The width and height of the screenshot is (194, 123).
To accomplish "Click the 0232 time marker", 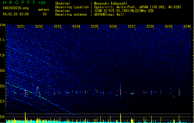I will coord(39,26).
